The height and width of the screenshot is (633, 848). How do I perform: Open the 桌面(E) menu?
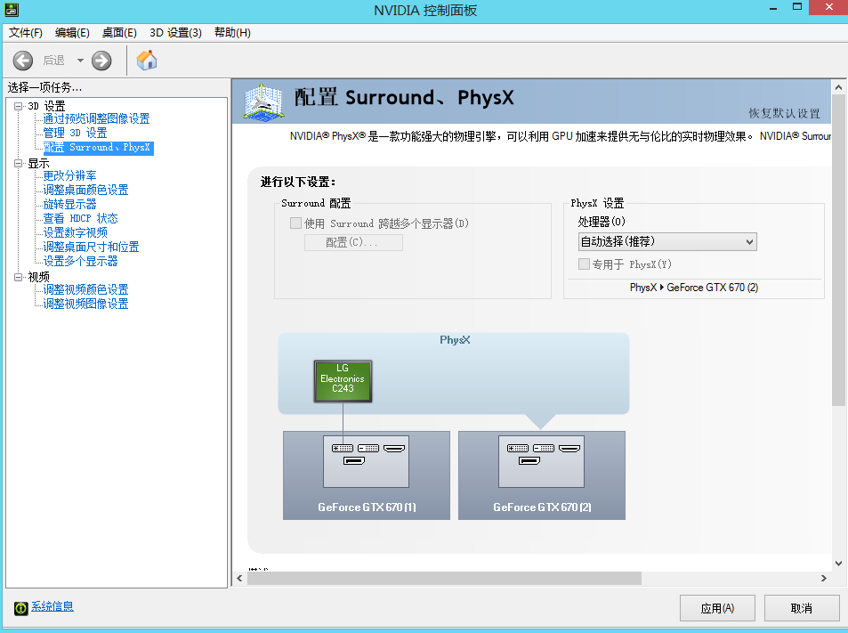point(119,32)
